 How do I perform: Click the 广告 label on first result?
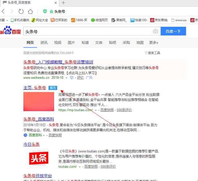[x=89, y=78]
